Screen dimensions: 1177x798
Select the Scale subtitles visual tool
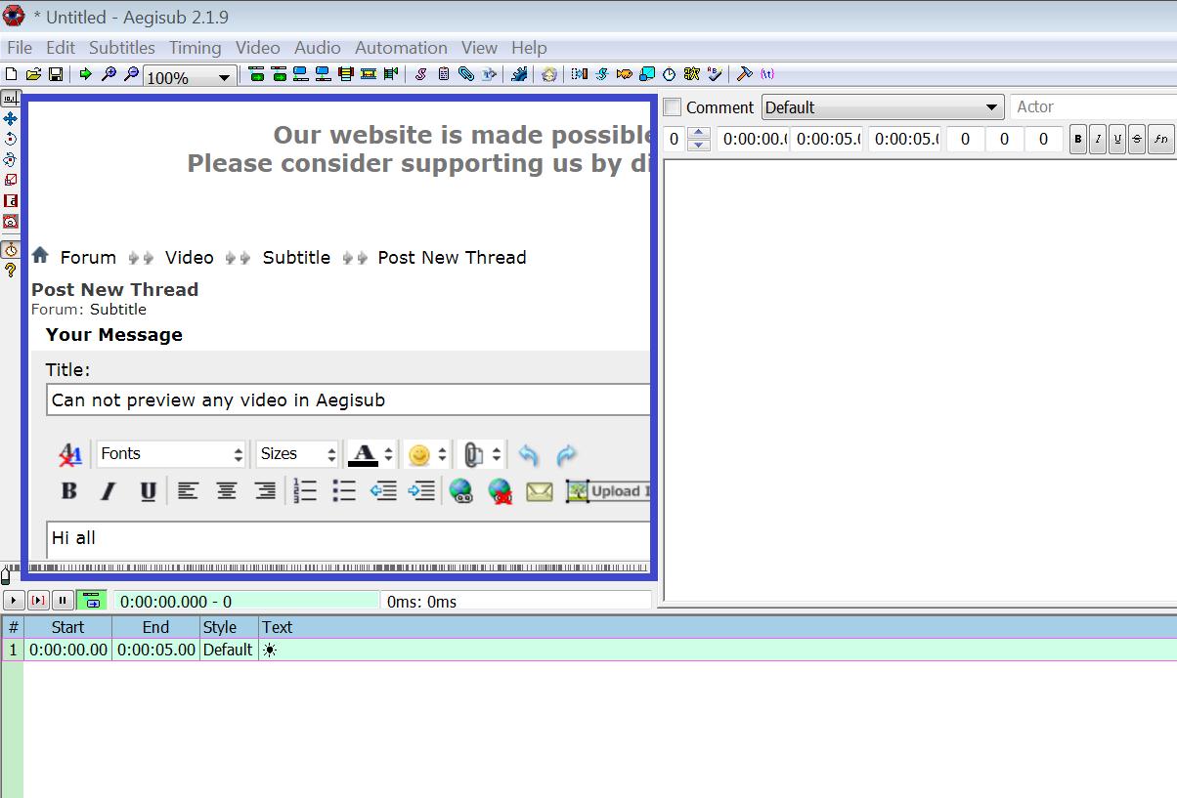10,180
